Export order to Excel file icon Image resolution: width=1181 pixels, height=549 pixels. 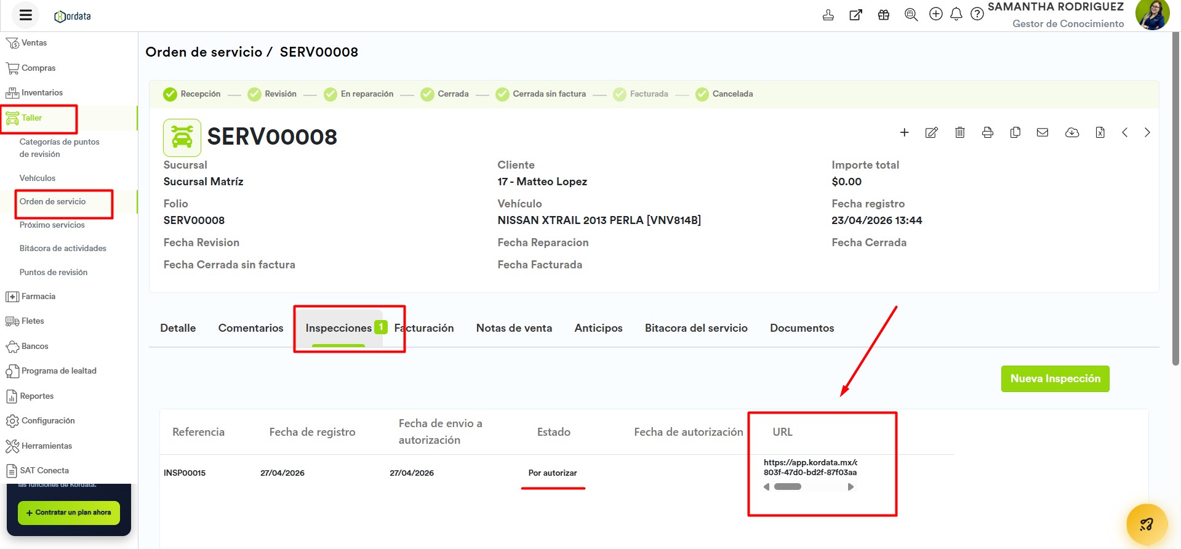pos(1100,132)
